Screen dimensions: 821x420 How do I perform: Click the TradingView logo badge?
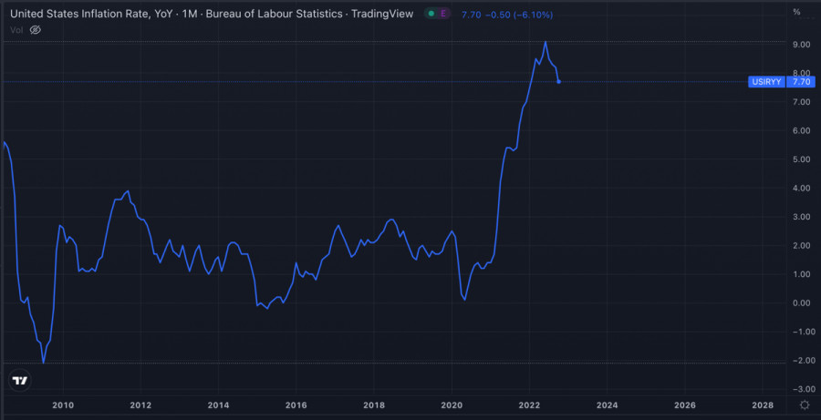[x=19, y=380]
